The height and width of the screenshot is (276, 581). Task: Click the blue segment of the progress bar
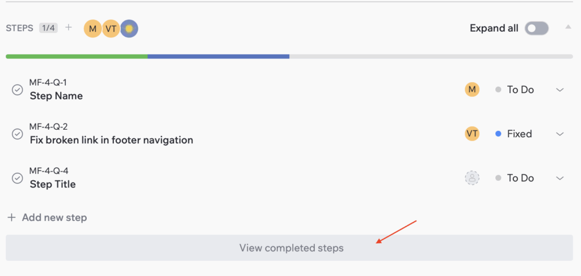pos(218,57)
